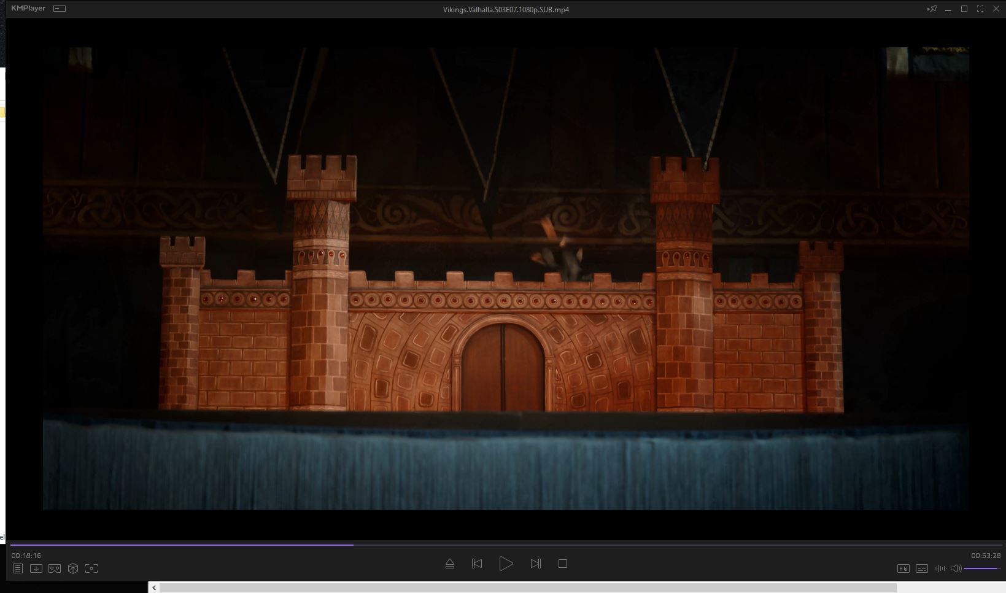Enable VR mode with the goggles icon
This screenshot has width=1006, height=593.
pyautogui.click(x=55, y=568)
